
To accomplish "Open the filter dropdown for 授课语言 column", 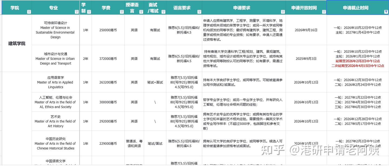I will pyautogui.click(x=141, y=12).
